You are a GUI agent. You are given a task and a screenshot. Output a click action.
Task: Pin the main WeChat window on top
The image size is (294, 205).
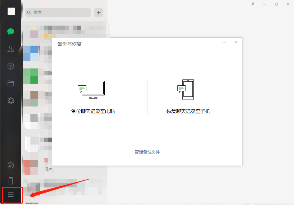(x=253, y=4)
